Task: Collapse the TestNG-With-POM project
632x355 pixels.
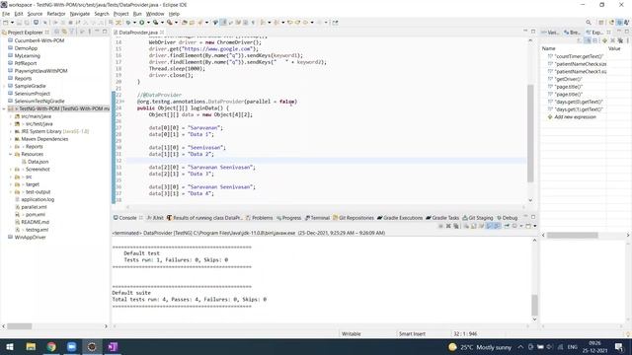Action: [4, 108]
